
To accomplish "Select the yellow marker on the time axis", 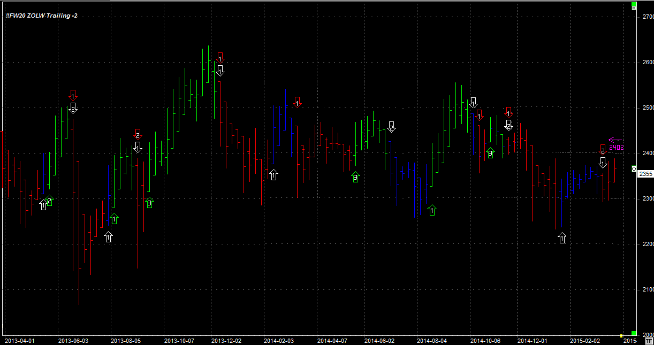I will [621, 336].
